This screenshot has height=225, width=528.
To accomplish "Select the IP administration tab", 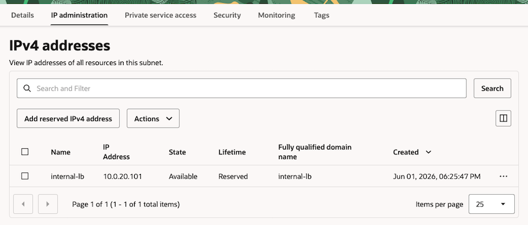I will [79, 15].
